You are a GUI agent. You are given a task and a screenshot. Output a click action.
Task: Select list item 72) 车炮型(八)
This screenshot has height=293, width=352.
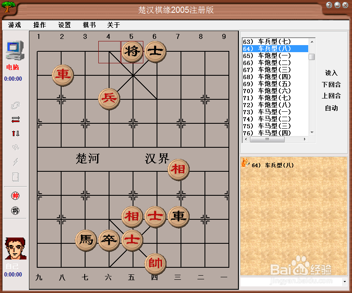(x=276, y=105)
